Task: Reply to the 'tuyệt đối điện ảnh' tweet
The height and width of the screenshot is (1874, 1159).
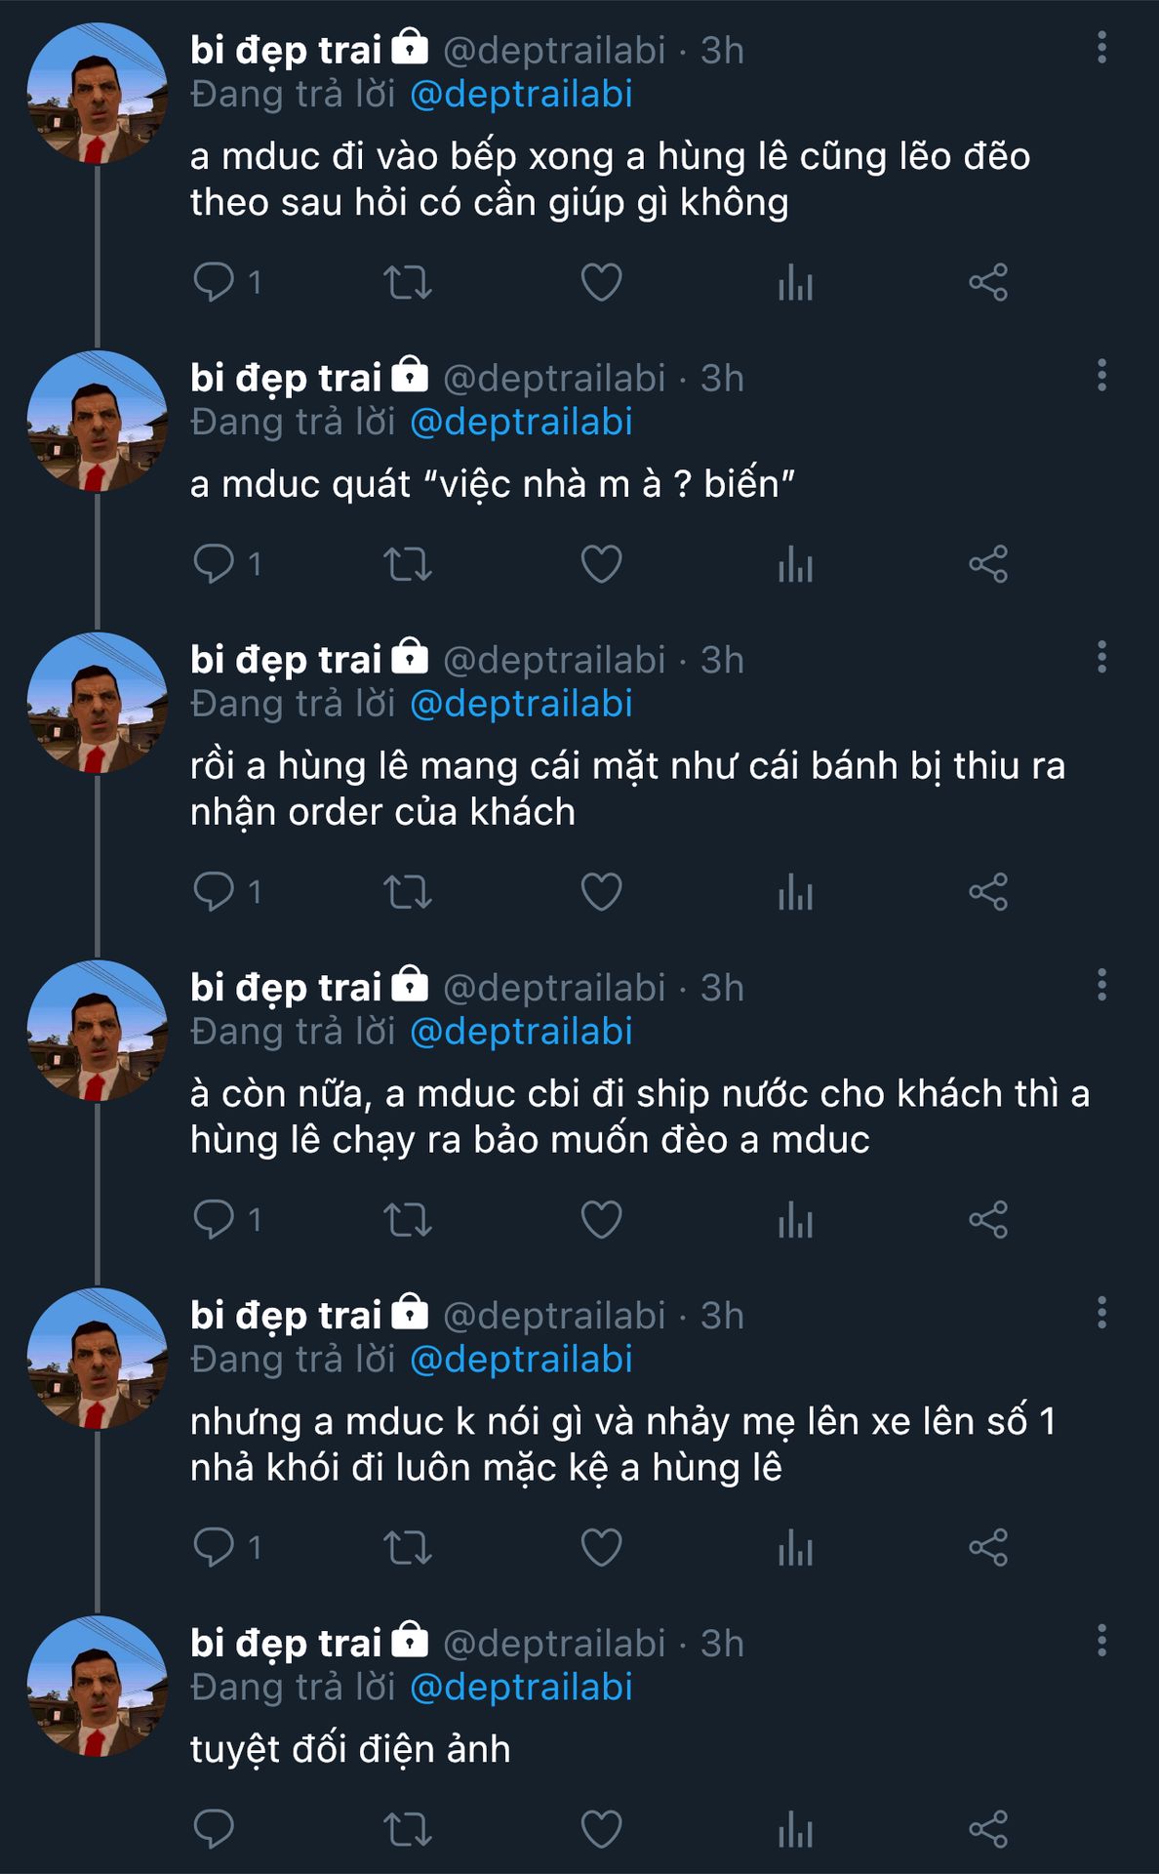Action: [214, 1829]
